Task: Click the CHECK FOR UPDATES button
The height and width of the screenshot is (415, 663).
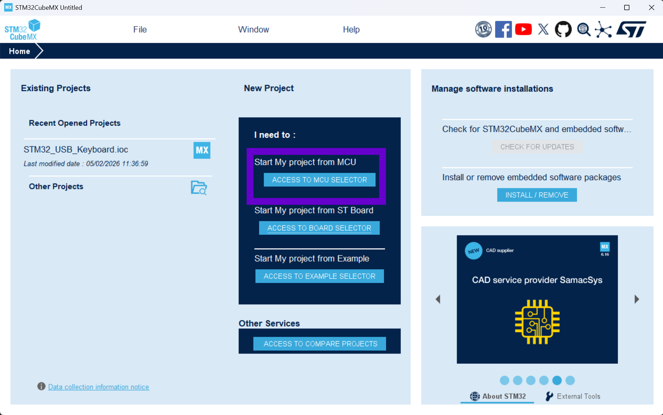Action: (537, 147)
